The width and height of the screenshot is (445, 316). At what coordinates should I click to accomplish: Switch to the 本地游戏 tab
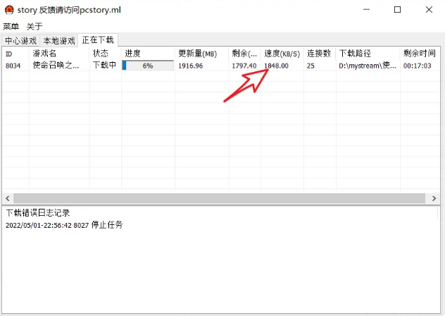pyautogui.click(x=58, y=41)
